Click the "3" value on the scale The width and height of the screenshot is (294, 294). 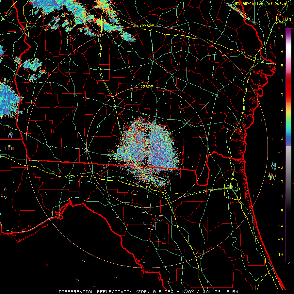click(x=282, y=95)
